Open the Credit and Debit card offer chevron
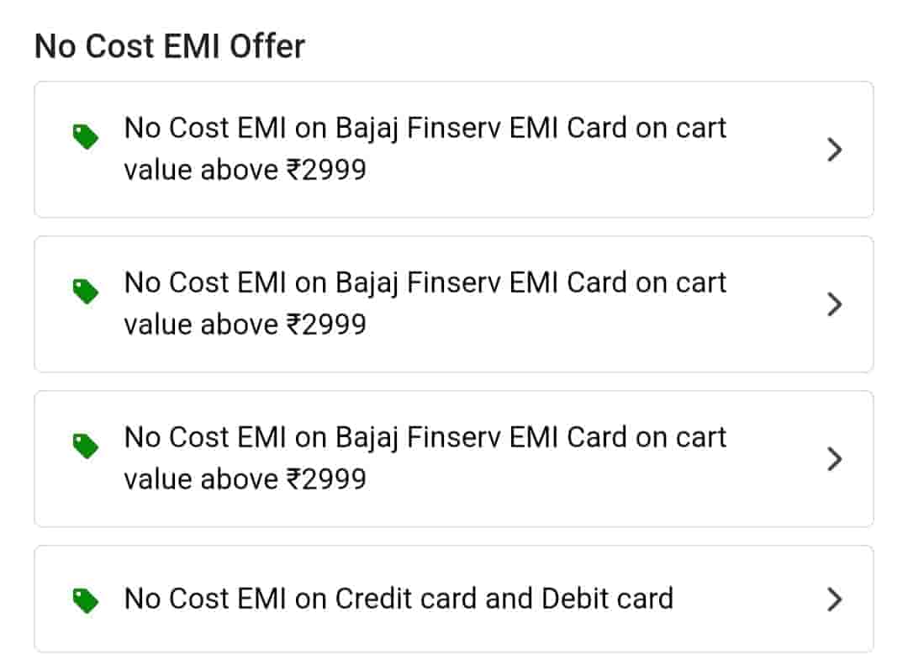Viewport: 908px width, 660px height. coord(834,599)
